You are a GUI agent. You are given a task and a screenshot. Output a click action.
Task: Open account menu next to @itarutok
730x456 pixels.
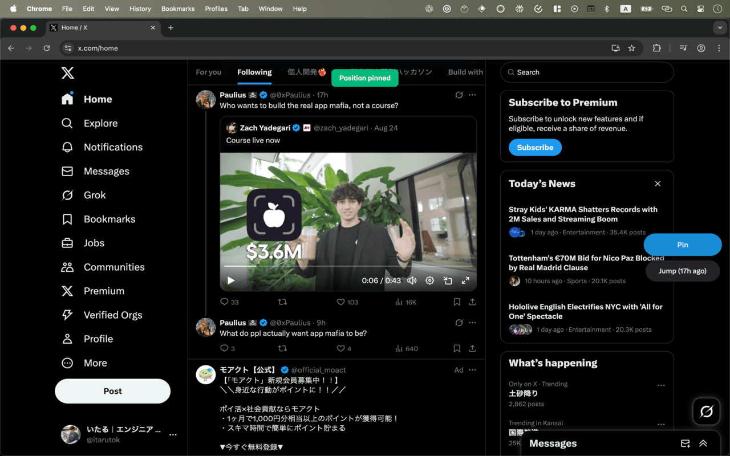click(x=173, y=434)
